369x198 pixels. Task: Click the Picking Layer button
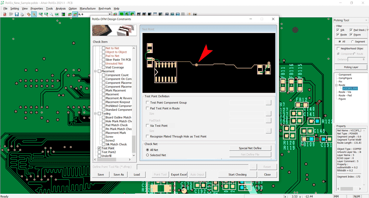pyautogui.click(x=351, y=67)
